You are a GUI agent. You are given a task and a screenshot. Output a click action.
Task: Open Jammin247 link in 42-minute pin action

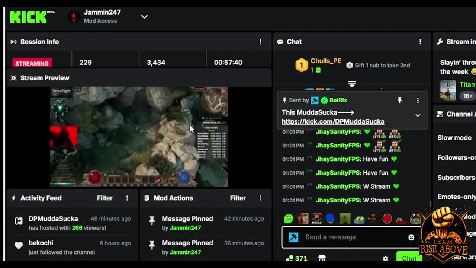[x=185, y=228]
